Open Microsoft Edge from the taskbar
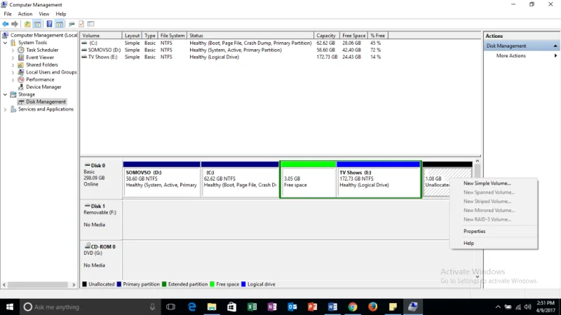 click(191, 307)
